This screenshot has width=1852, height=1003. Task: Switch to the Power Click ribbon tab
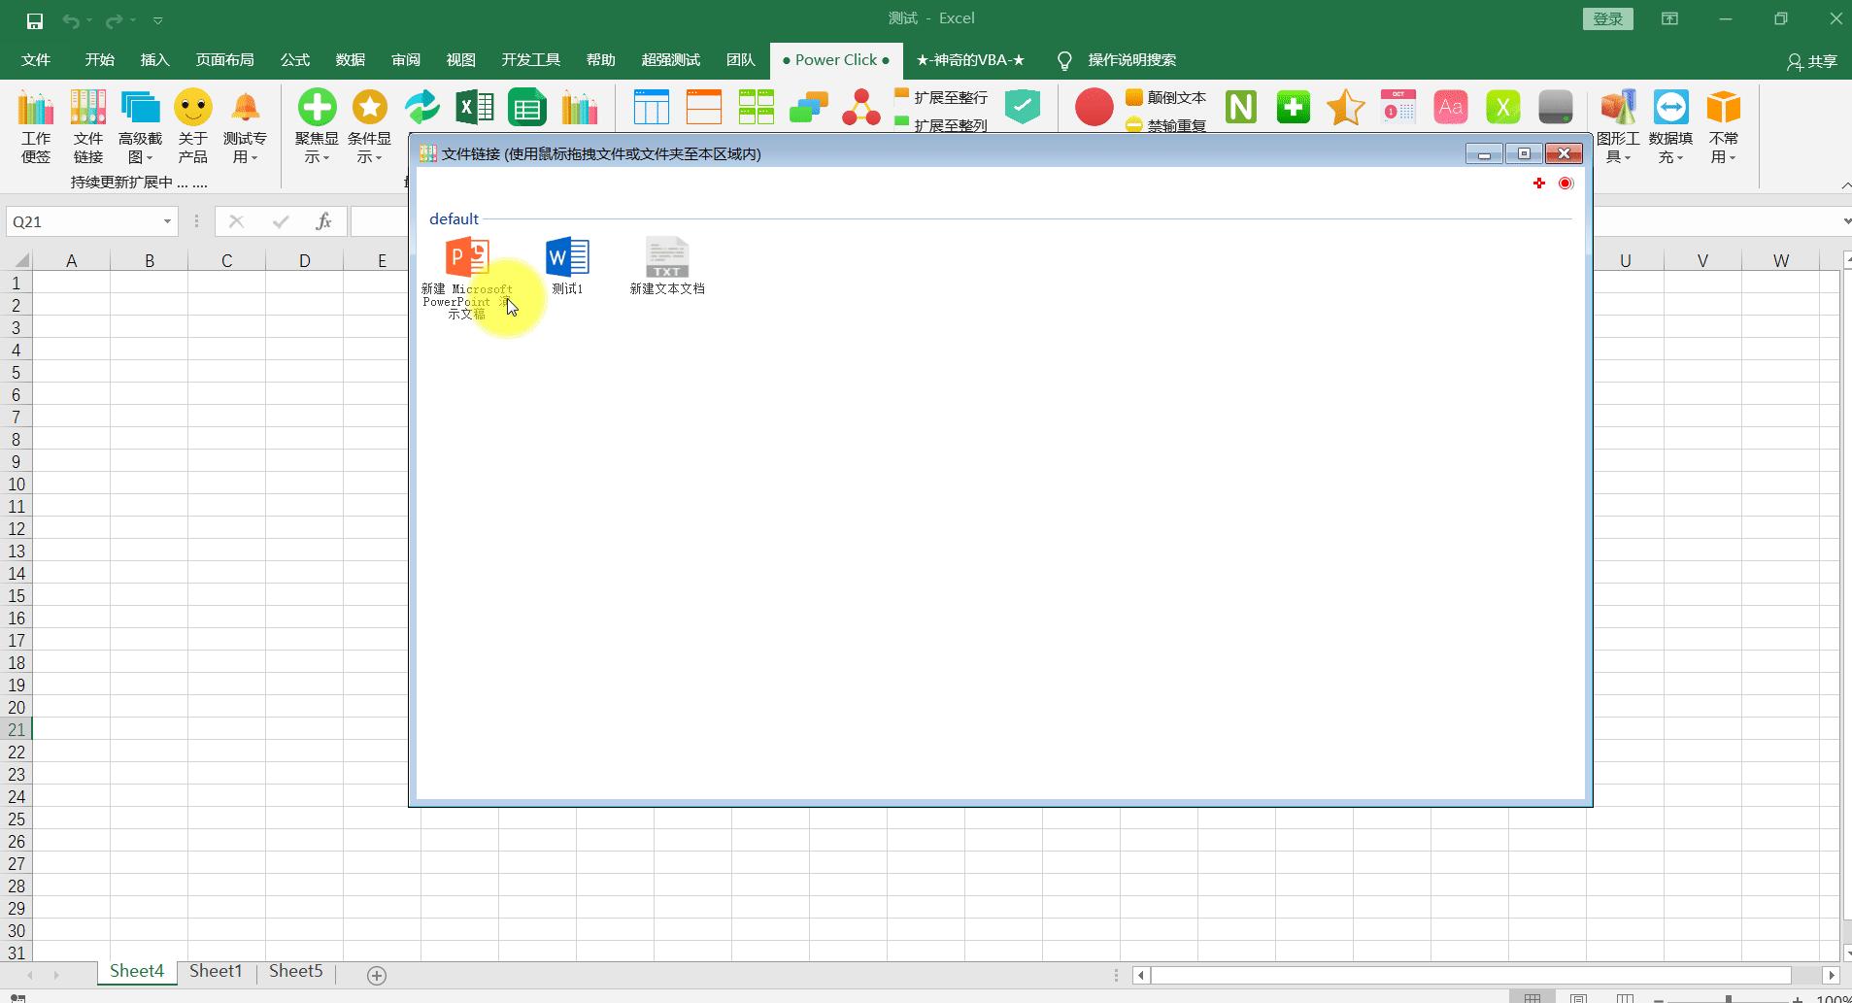[x=836, y=60]
